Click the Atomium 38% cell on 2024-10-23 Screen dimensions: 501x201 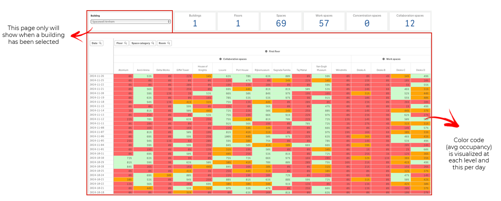coord(123,179)
